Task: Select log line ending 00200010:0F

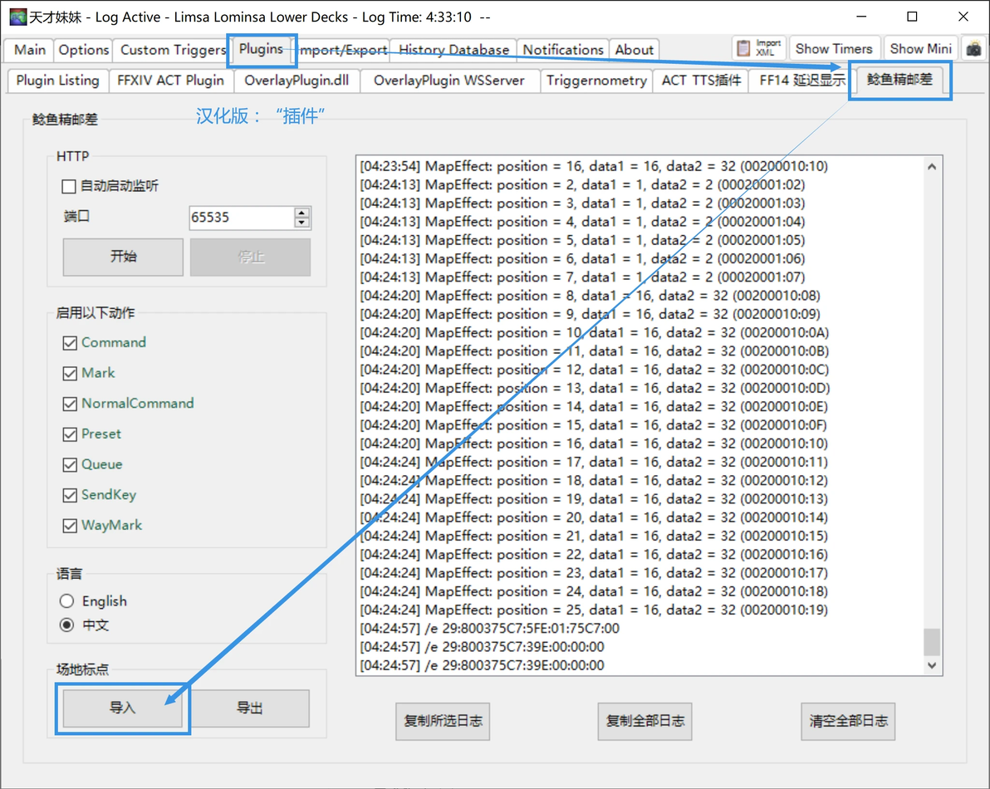Action: (x=594, y=424)
